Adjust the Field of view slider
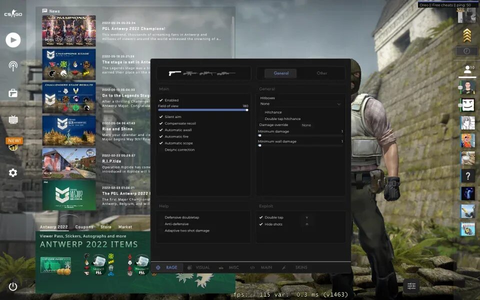The width and height of the screenshot is (480, 300). pyautogui.click(x=202, y=110)
